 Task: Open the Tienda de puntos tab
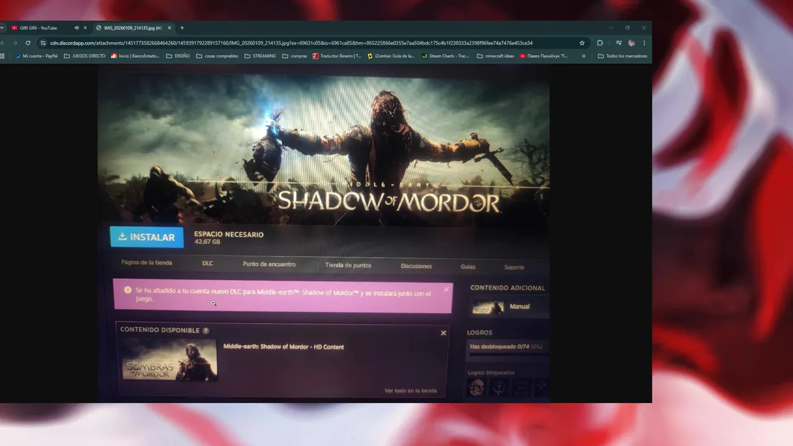(348, 265)
